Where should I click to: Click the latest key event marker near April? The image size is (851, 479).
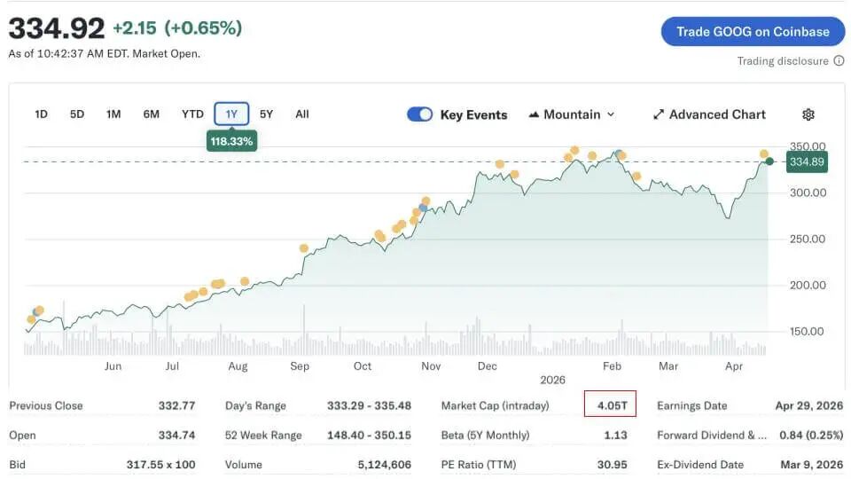(x=764, y=154)
